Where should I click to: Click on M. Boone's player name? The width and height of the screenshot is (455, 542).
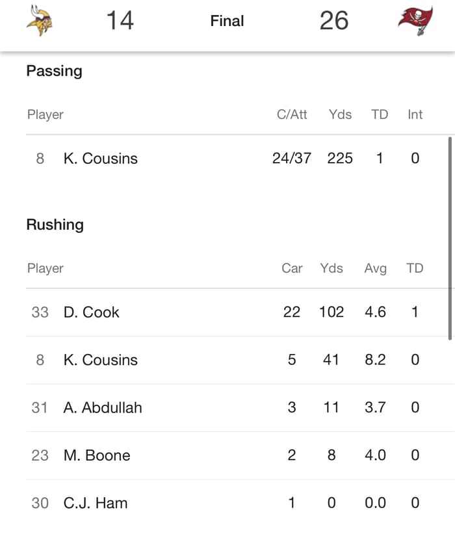point(96,455)
